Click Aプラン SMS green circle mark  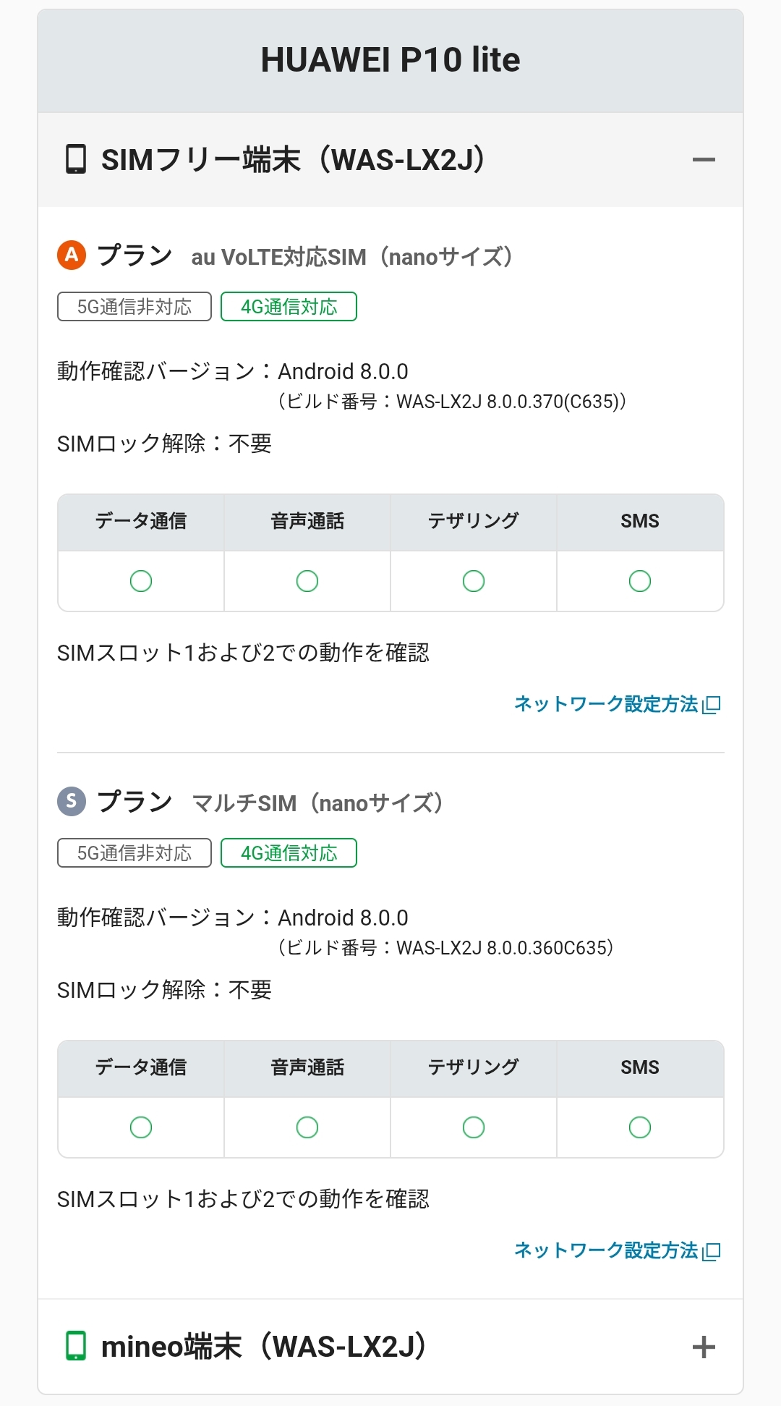click(x=640, y=581)
